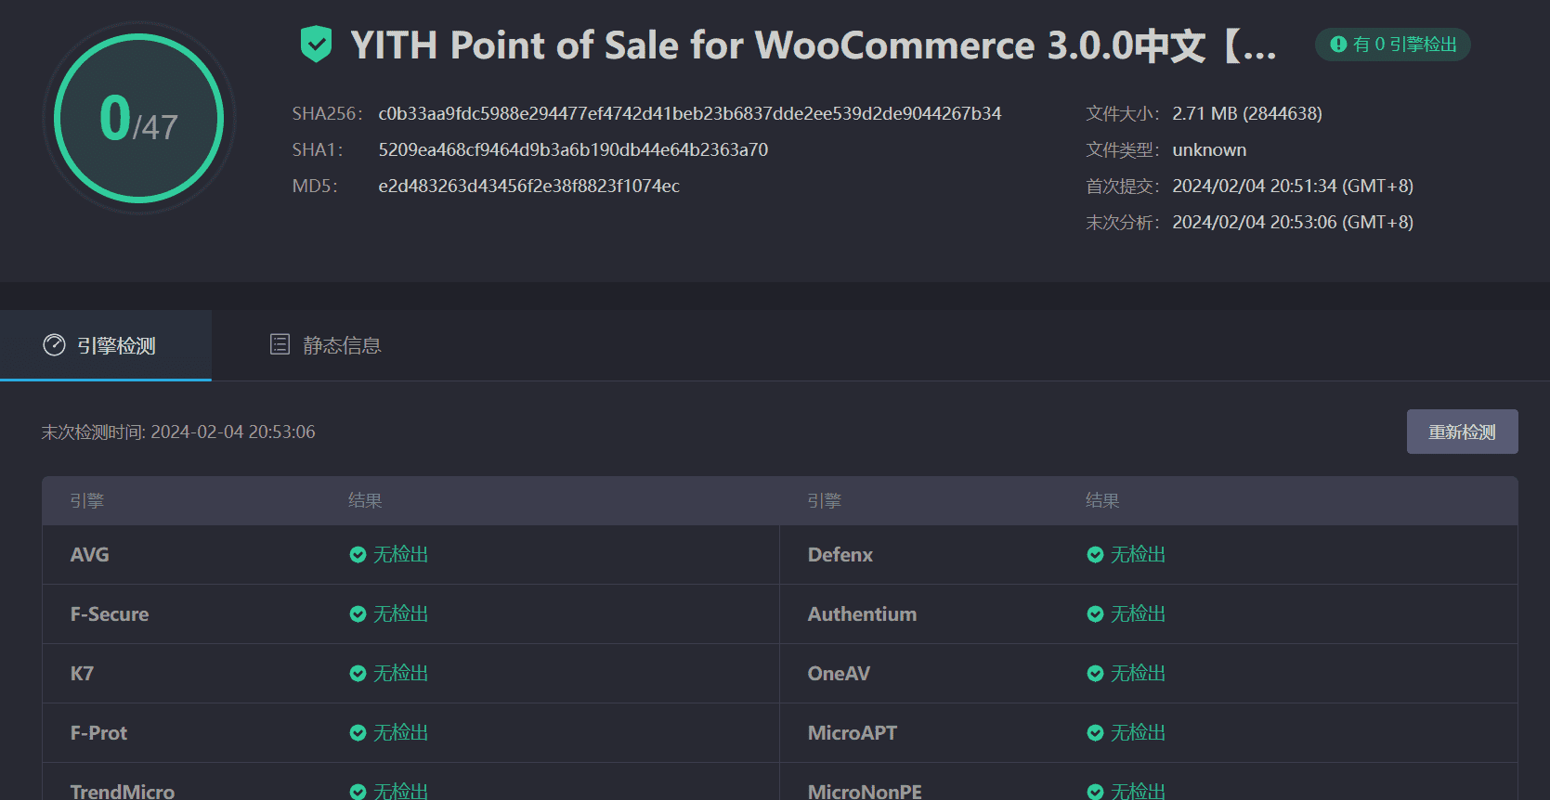Click the K7 engine name
The width and height of the screenshot is (1550, 800).
[82, 674]
